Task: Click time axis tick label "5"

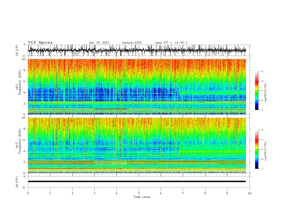Action: click(x=139, y=193)
